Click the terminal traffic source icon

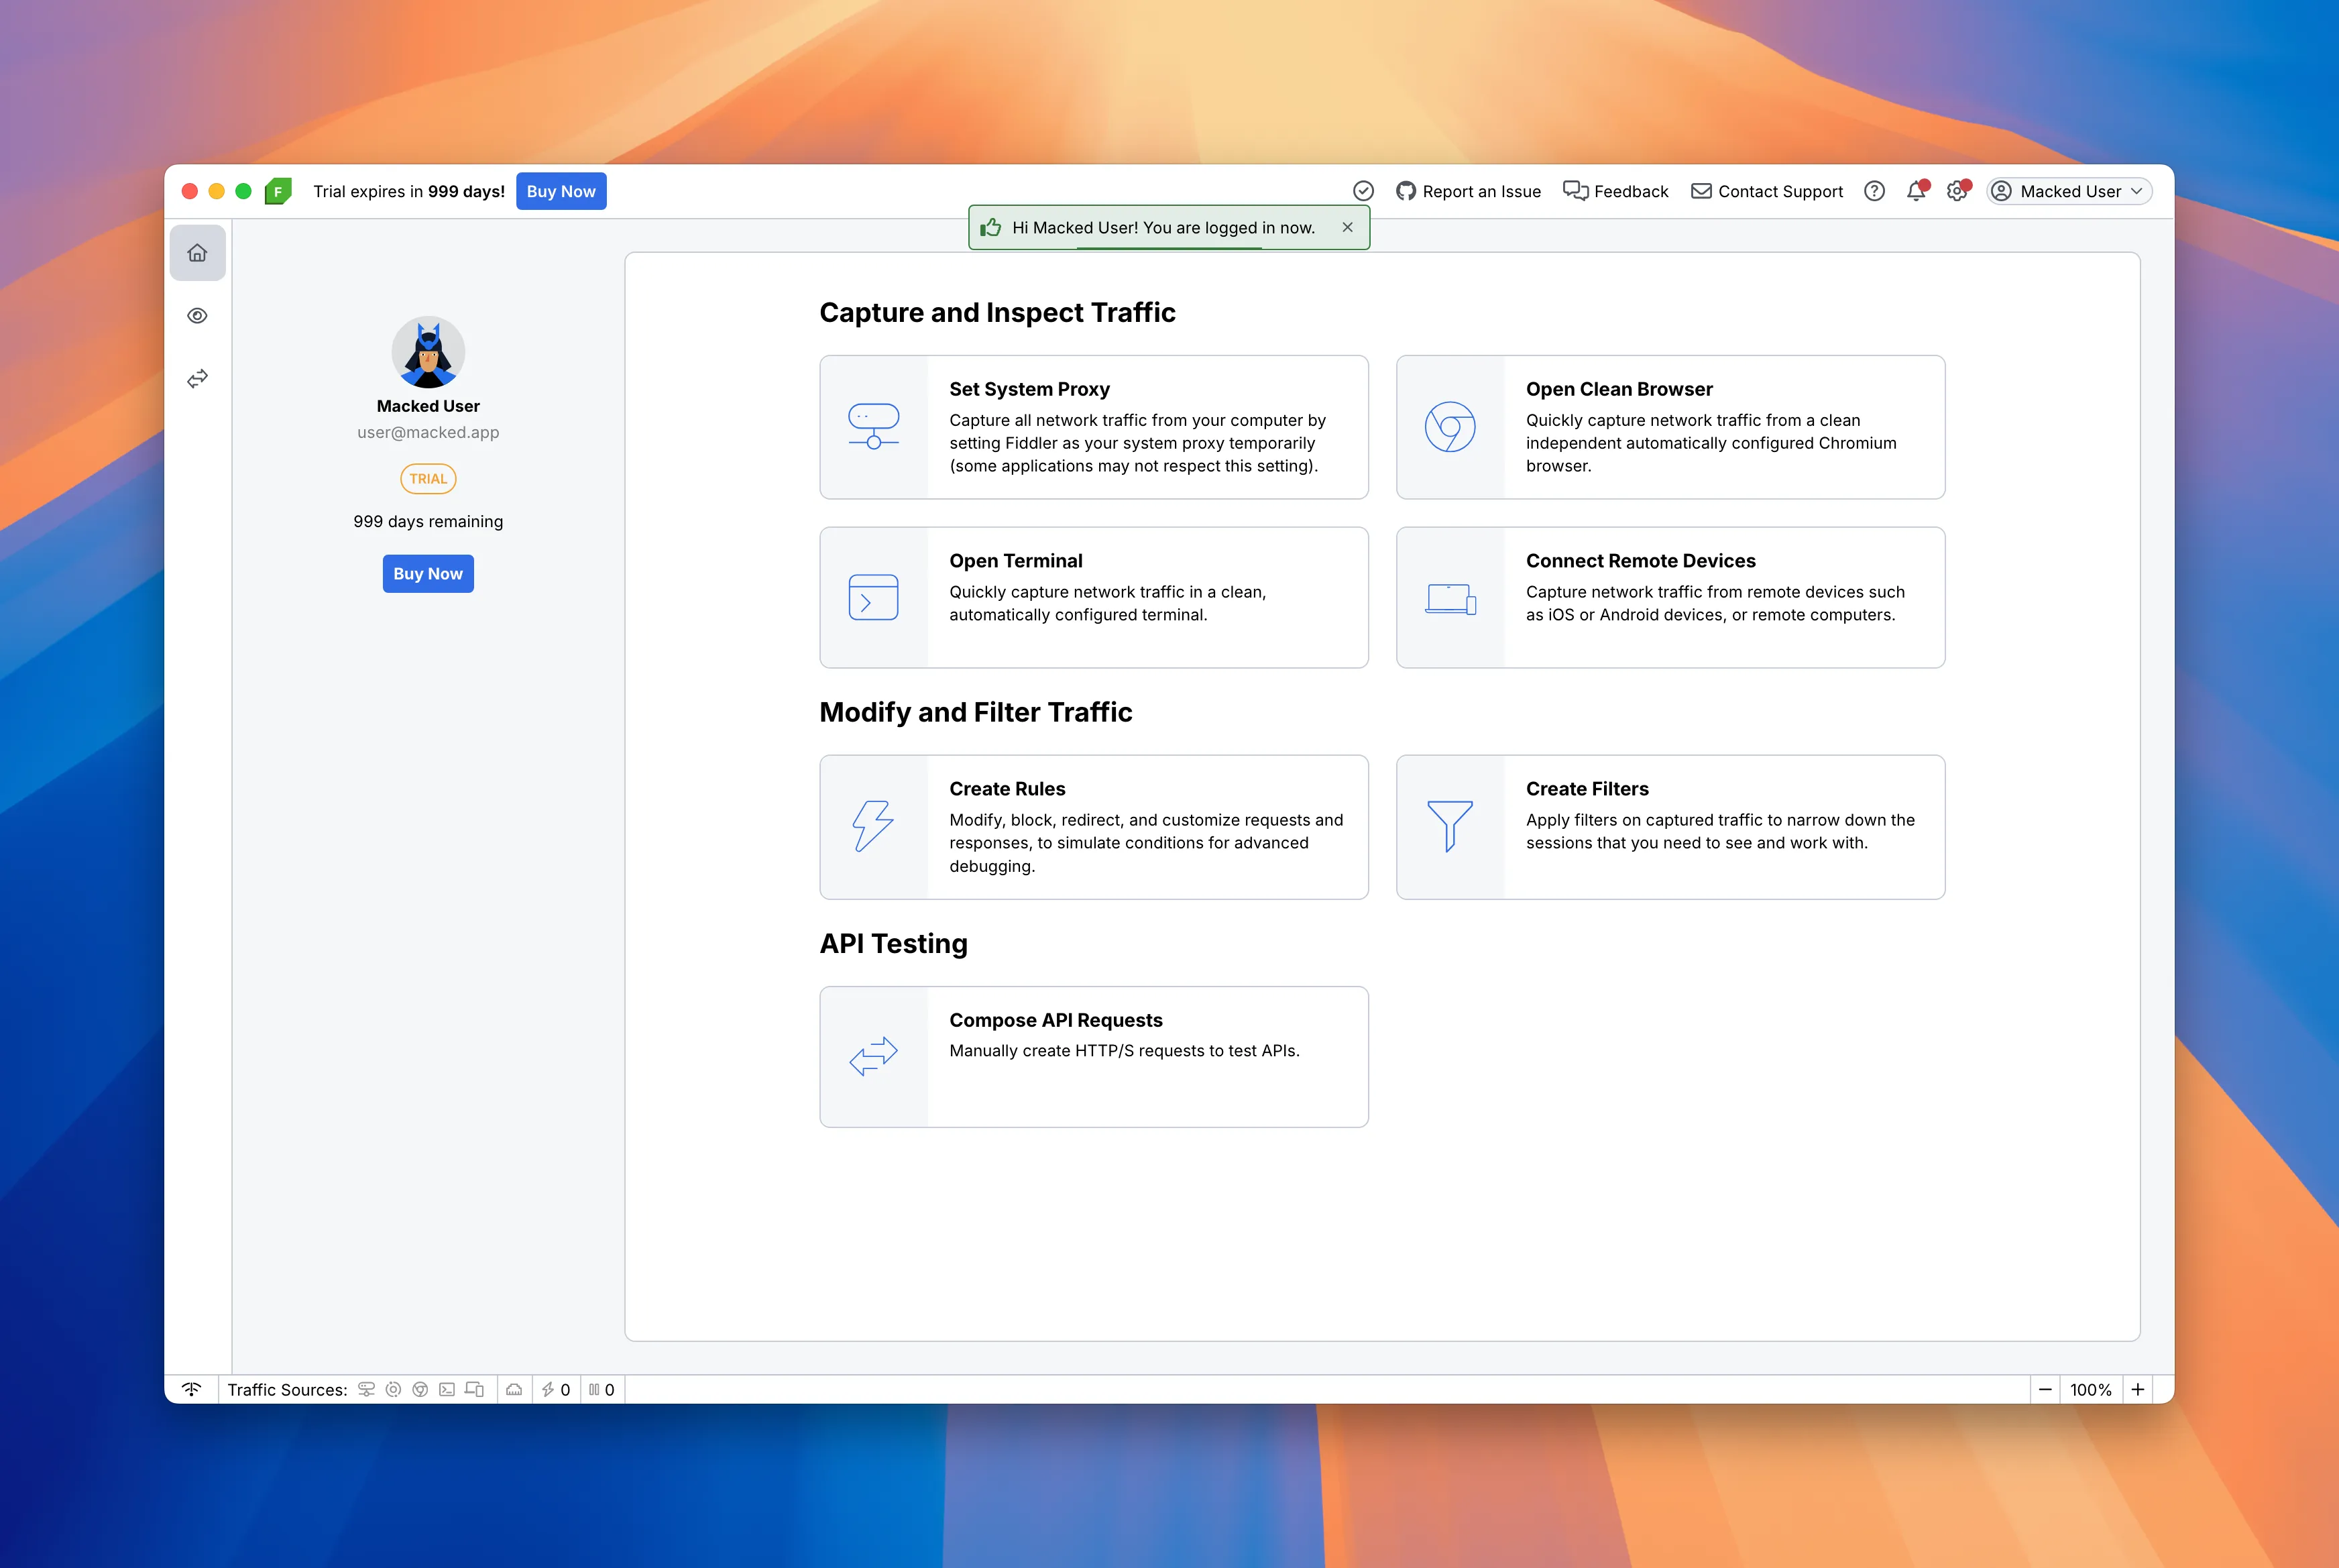coord(448,1389)
